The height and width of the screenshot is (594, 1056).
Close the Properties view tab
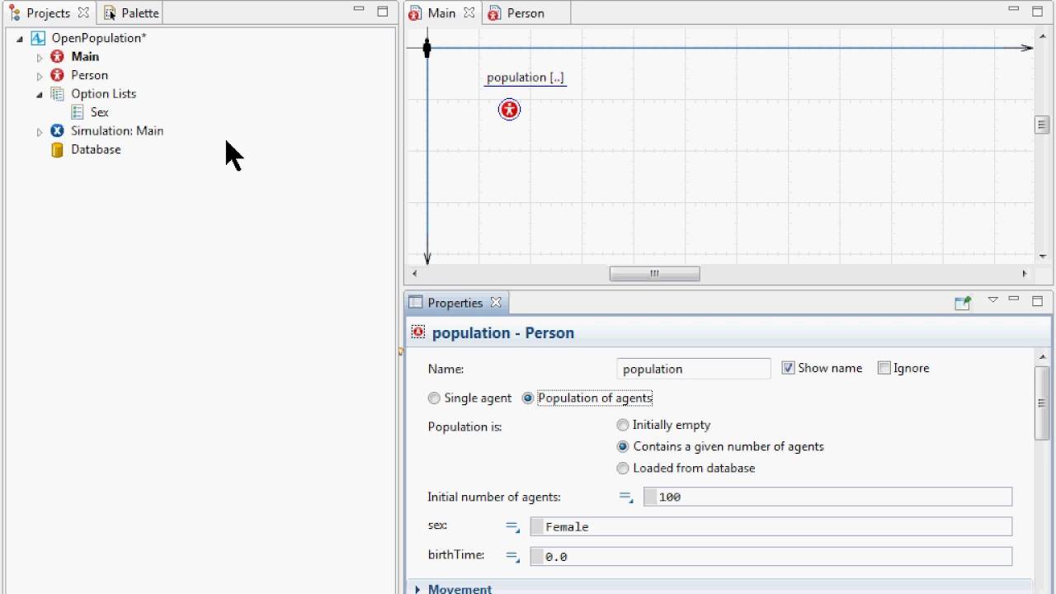click(495, 303)
